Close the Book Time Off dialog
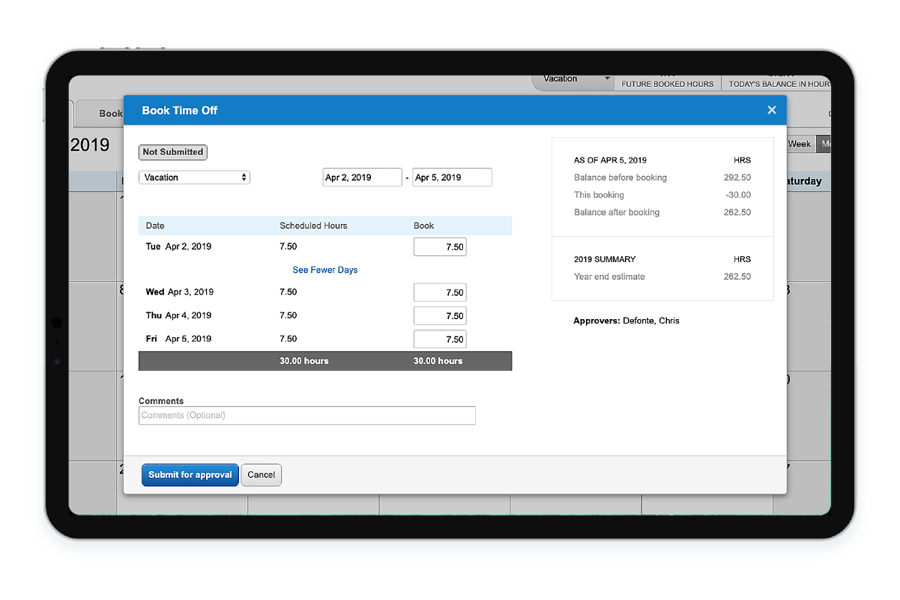This screenshot has width=900, height=600. pos(771,110)
